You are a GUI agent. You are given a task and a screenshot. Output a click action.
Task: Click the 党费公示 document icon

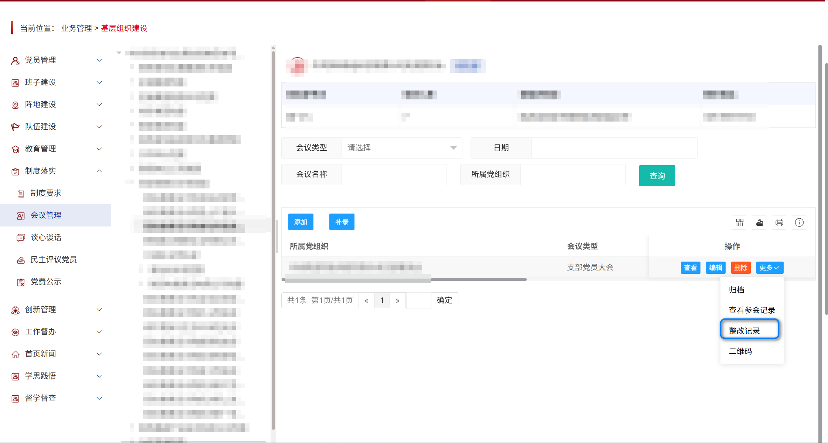20,282
